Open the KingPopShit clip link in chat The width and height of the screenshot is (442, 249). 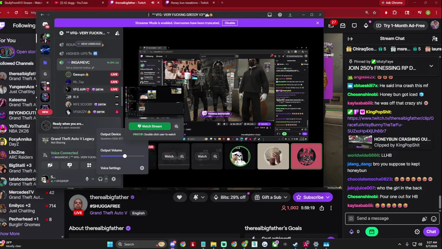390,124
